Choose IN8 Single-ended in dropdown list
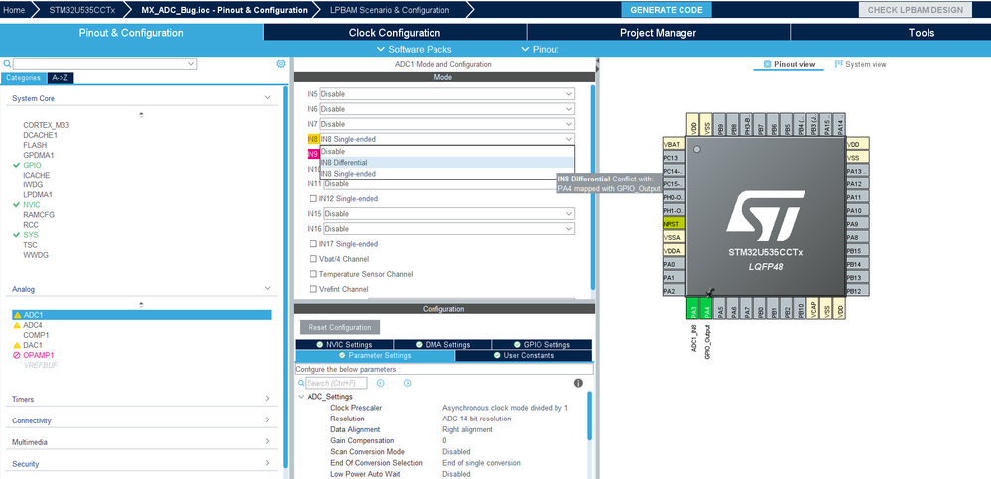Screen dimensions: 991x479 pyautogui.click(x=447, y=174)
